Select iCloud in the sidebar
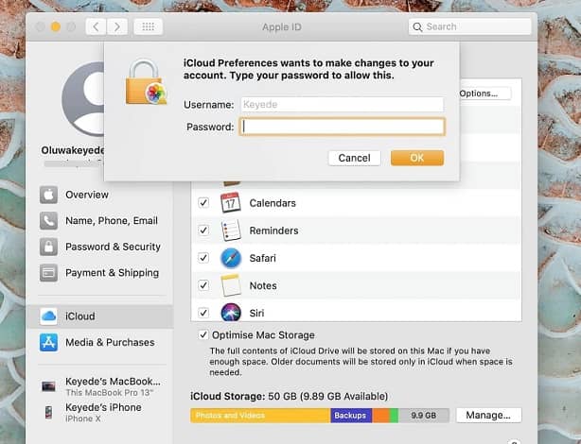This screenshot has height=444, width=581. click(100, 316)
